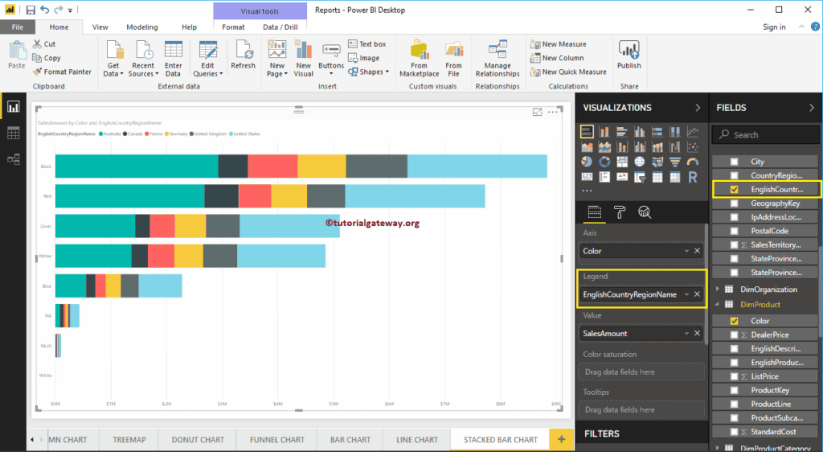The height and width of the screenshot is (452, 823).
Task: Uncheck the Color field checkbox
Action: pos(735,321)
